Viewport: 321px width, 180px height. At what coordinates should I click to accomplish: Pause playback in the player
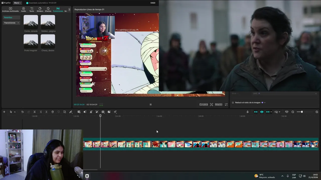pyautogui.click(x=150, y=104)
